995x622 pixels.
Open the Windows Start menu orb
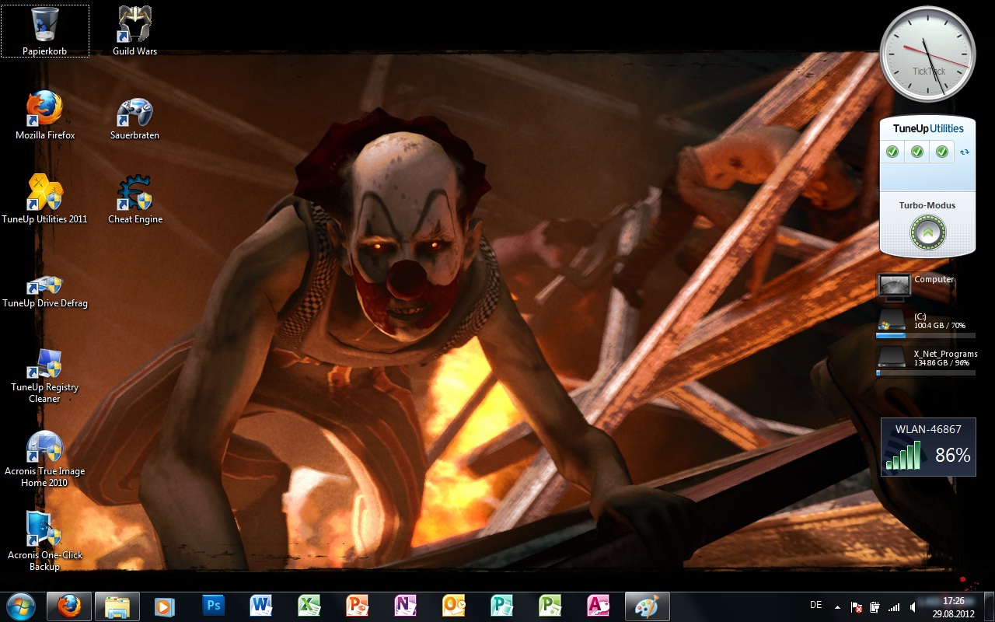coord(20,606)
